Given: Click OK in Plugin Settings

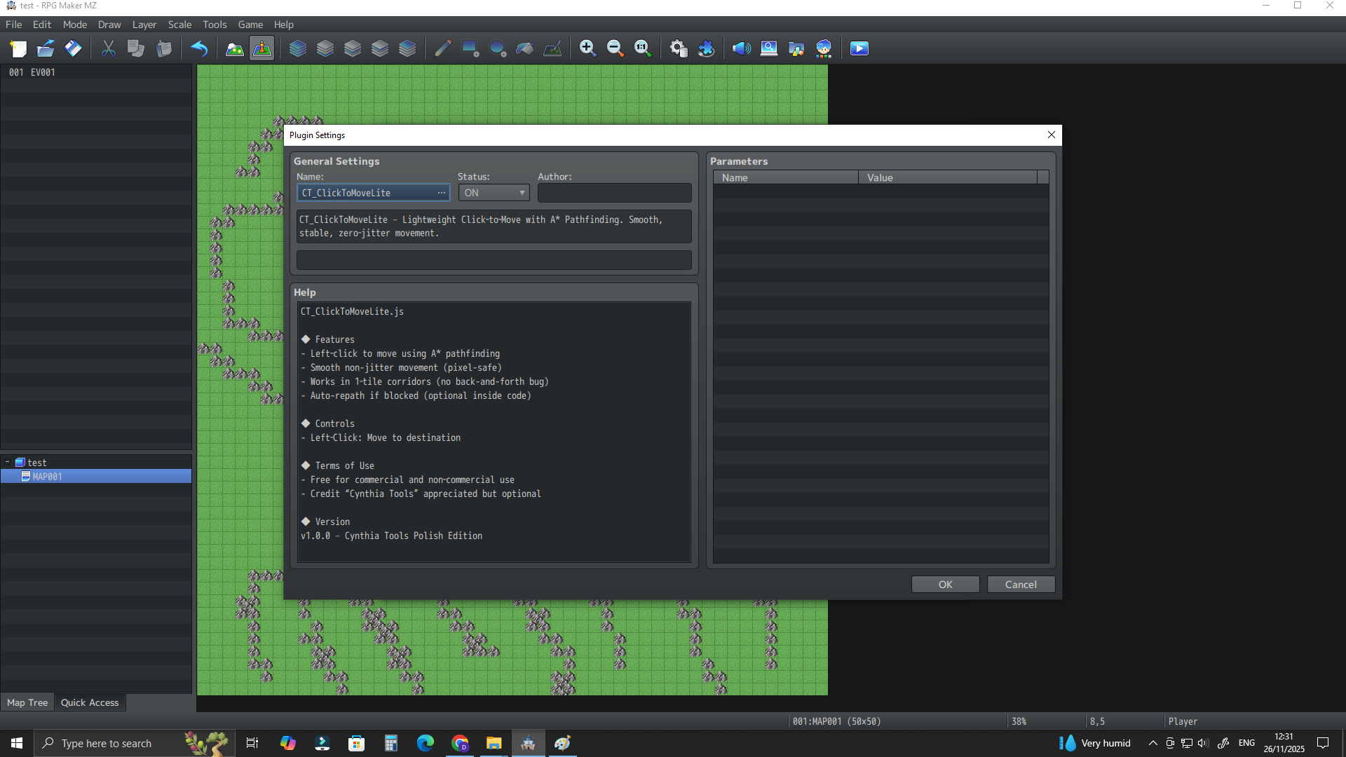Looking at the screenshot, I should coord(945,585).
